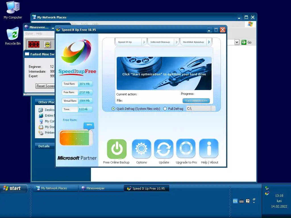Click the language bar restore icon
The image size is (291, 218).
(254, 199)
